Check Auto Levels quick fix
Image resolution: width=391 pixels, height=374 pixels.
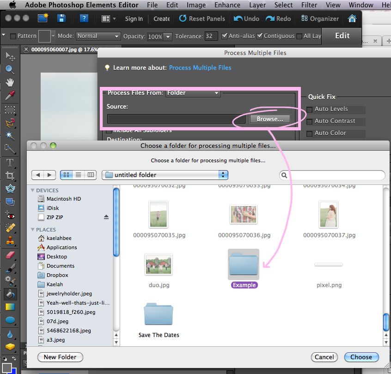pyautogui.click(x=309, y=110)
